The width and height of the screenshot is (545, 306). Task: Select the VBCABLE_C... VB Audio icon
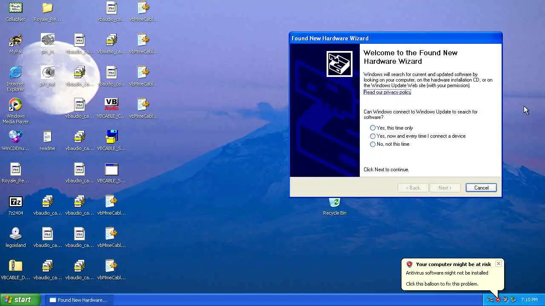pyautogui.click(x=111, y=108)
